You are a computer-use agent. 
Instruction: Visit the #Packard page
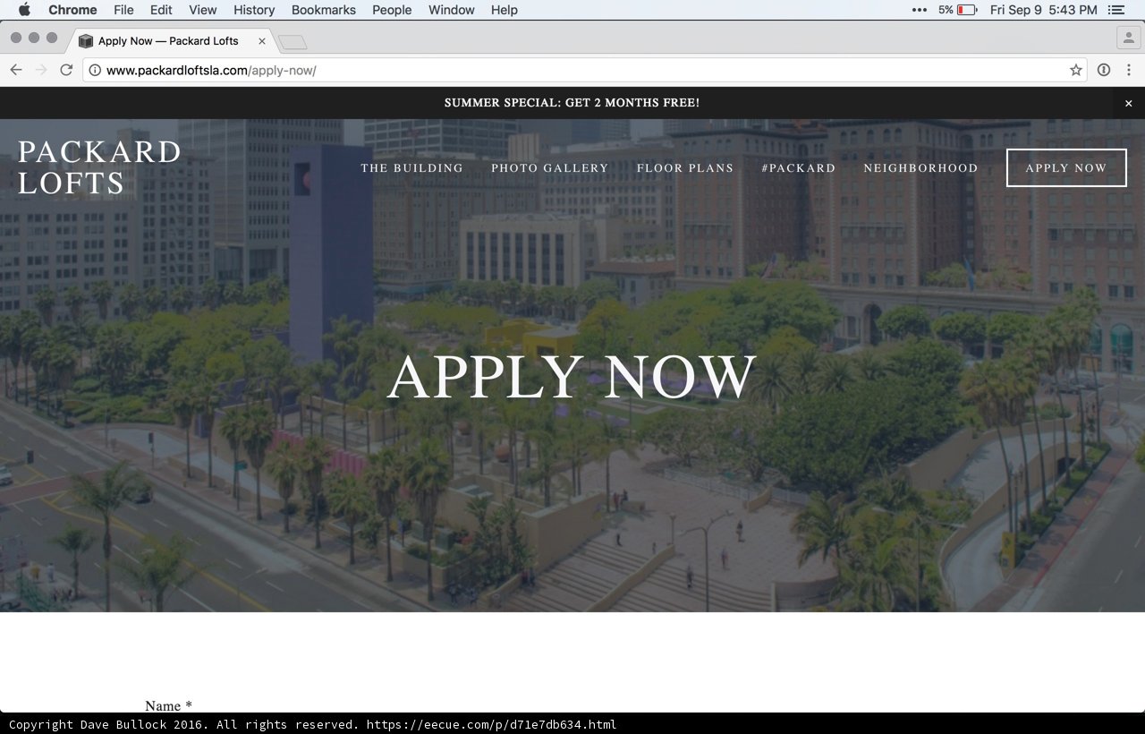pos(798,168)
